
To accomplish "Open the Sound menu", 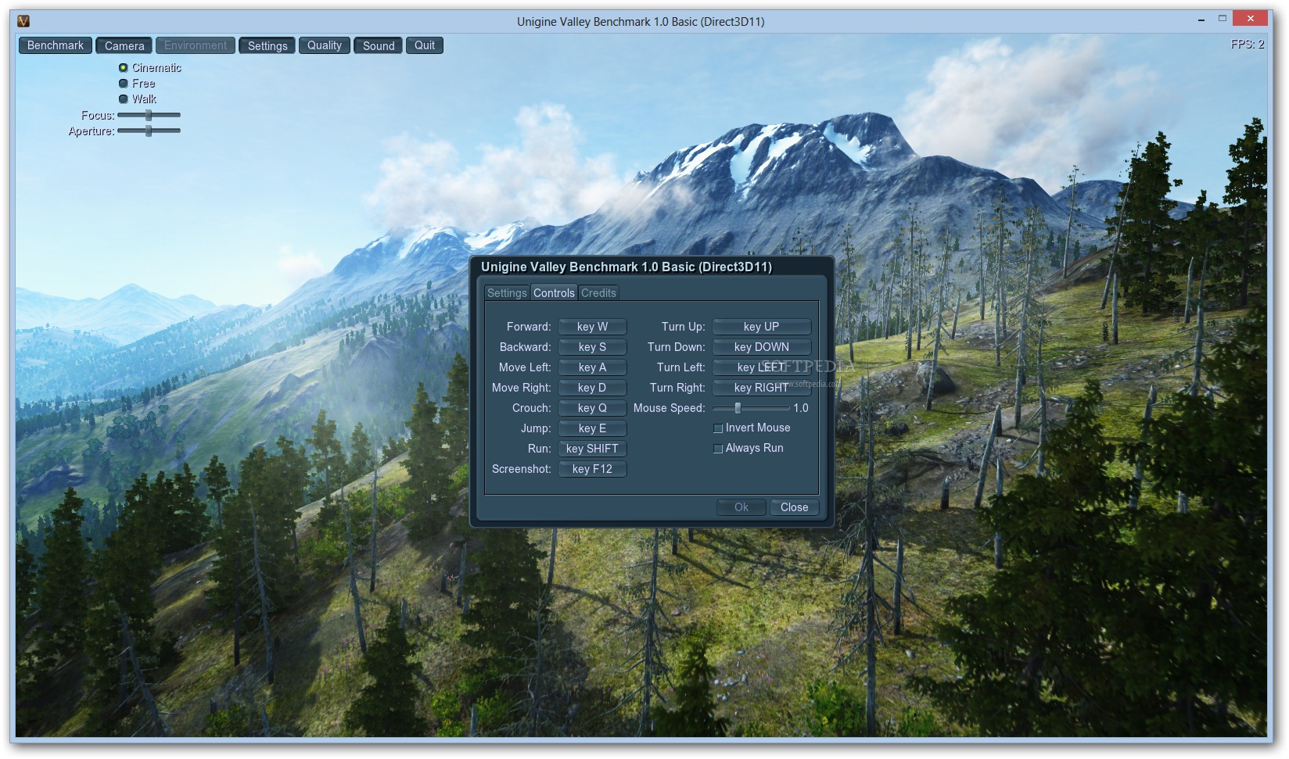I will pos(379,45).
